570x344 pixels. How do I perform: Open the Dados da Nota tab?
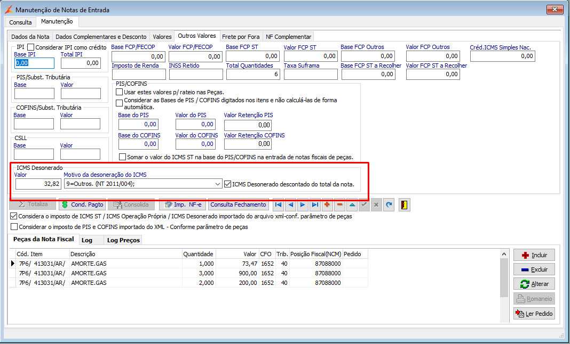pyautogui.click(x=30, y=37)
